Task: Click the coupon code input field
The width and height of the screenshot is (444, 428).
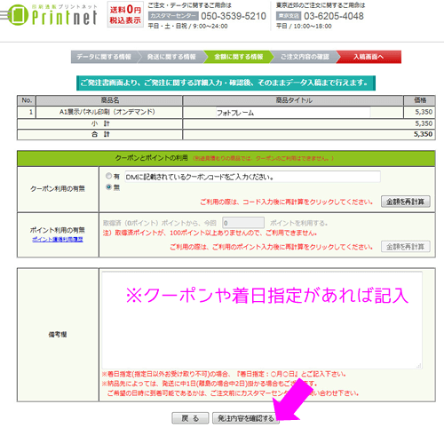Action: 252,177
